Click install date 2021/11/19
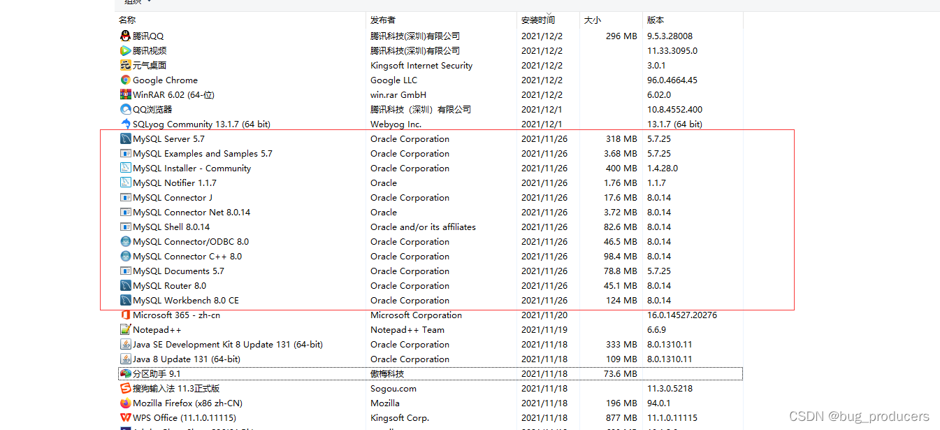This screenshot has width=940, height=430. pos(544,329)
